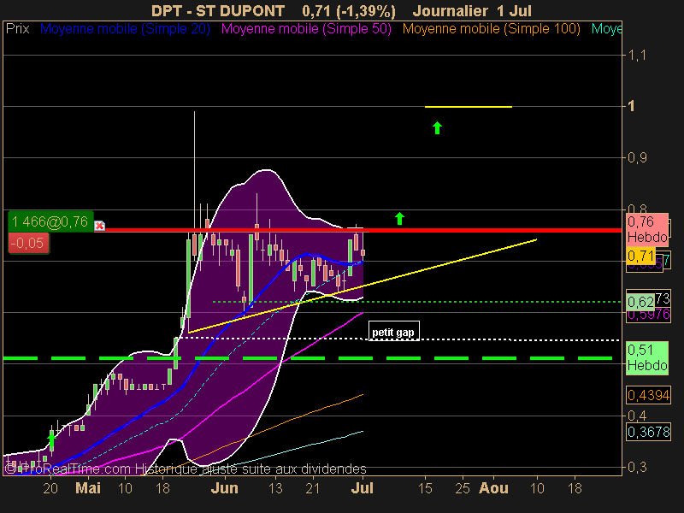Image resolution: width=684 pixels, height=513 pixels.
Task: Click the Mai label on time axis
Action: (x=88, y=487)
